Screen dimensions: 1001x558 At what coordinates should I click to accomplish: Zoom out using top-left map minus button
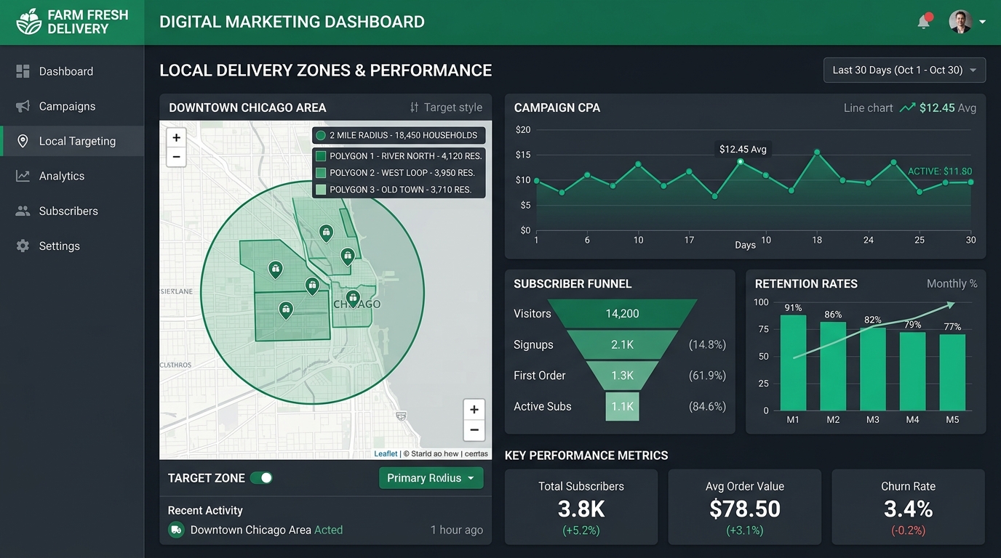tap(176, 156)
